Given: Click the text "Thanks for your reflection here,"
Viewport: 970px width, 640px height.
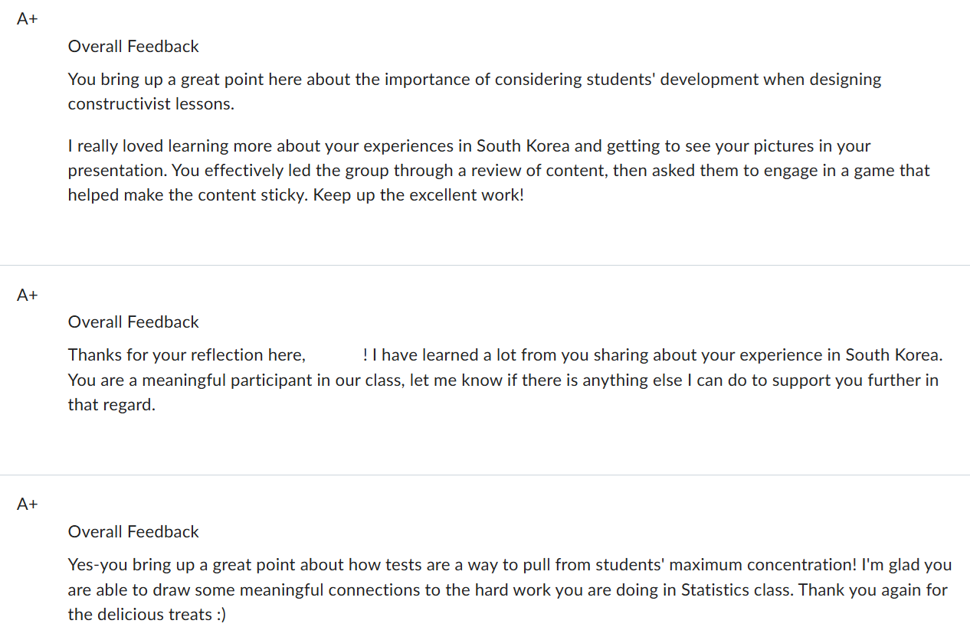Looking at the screenshot, I should [x=186, y=355].
